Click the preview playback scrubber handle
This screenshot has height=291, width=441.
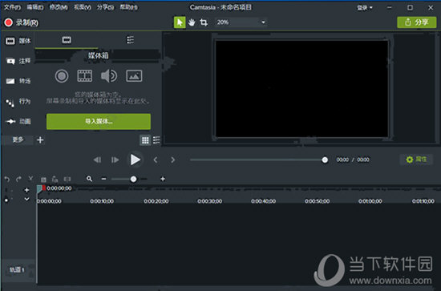point(325,160)
